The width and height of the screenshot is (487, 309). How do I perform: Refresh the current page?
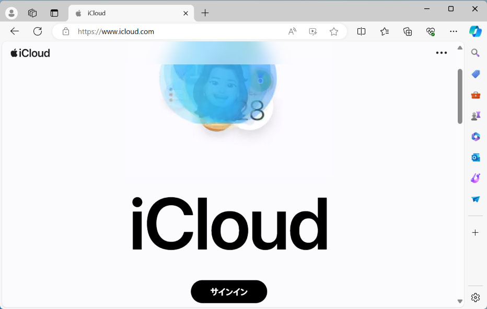point(38,31)
